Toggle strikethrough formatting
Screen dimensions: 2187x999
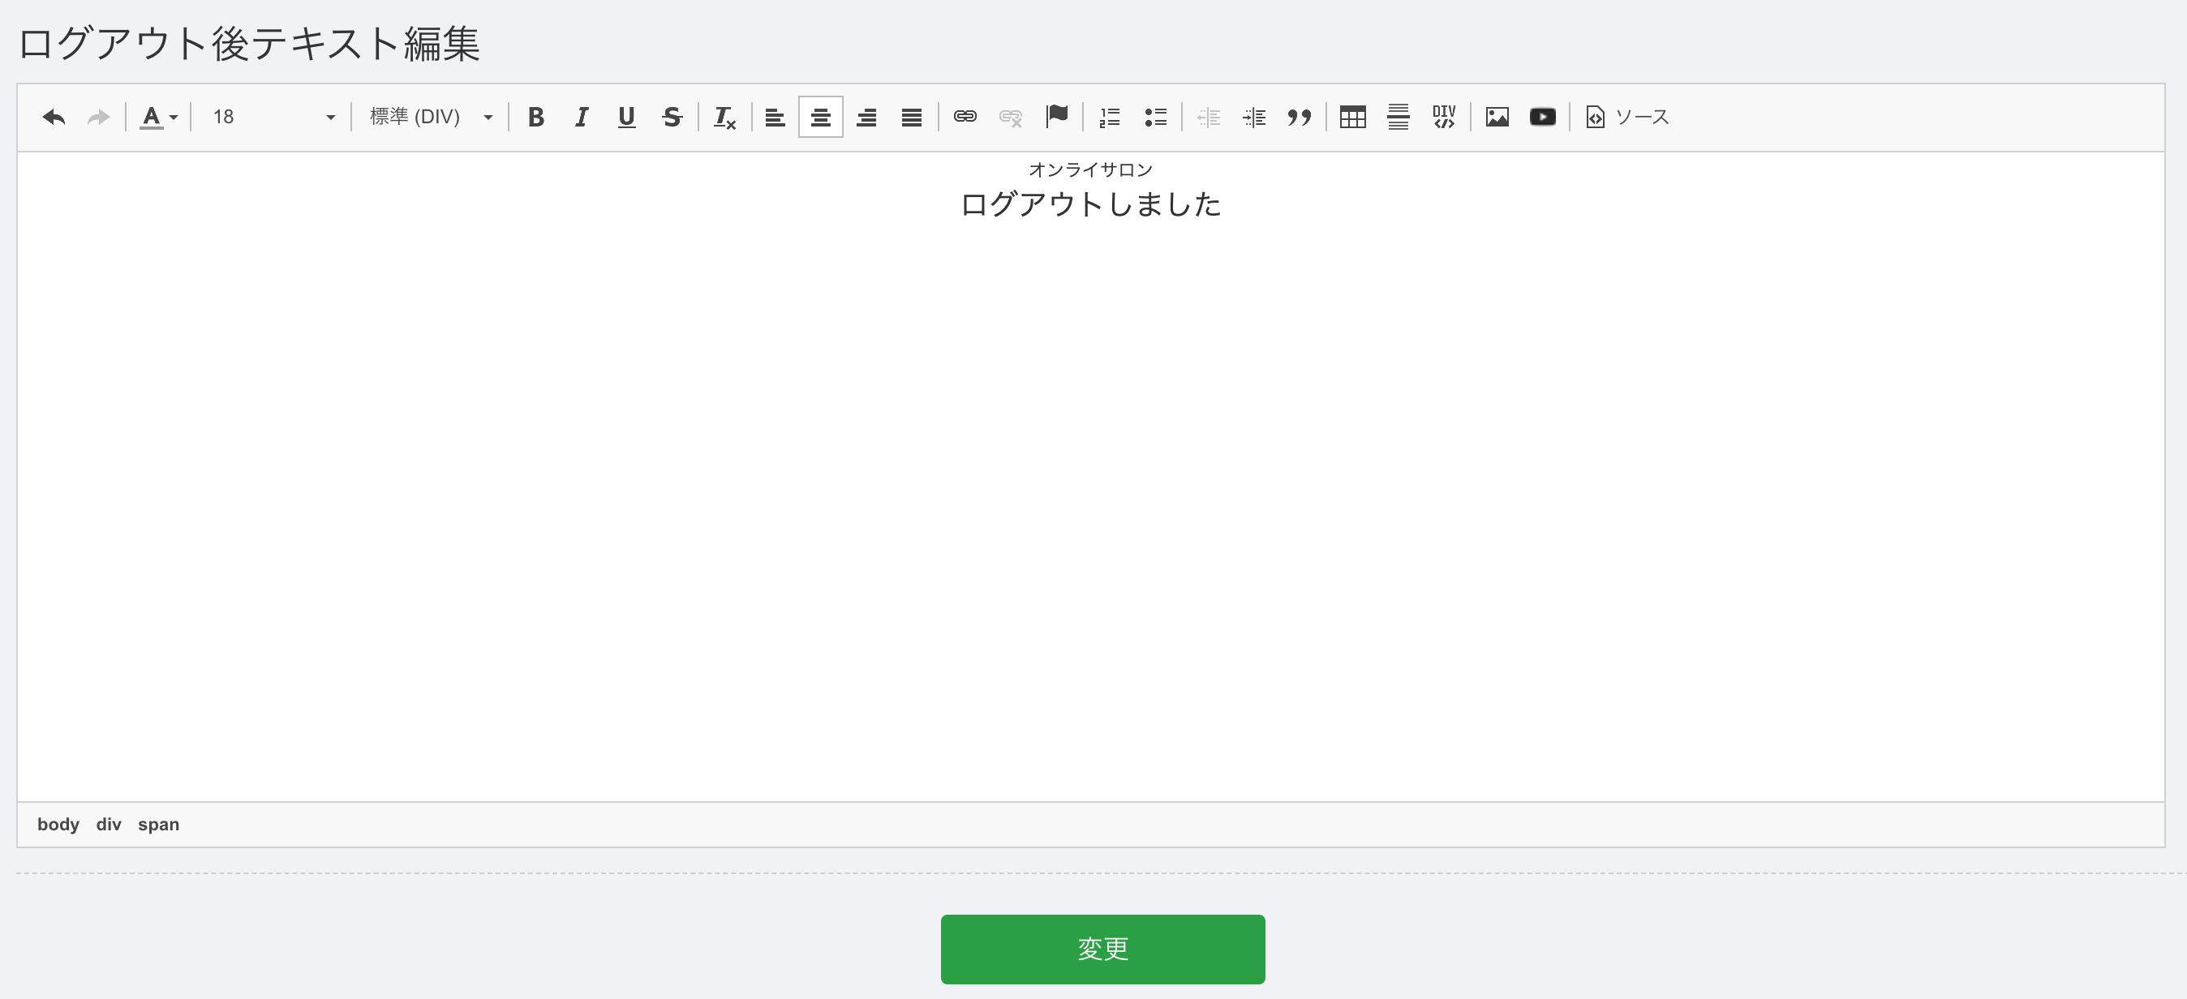point(672,117)
